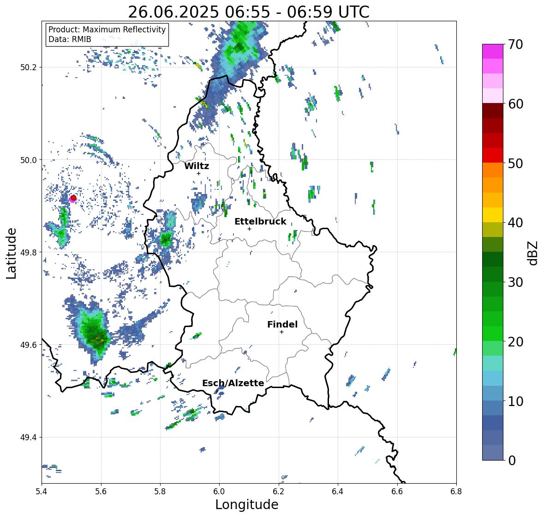This screenshot has height=516, width=544.
Task: Click the 0 value on the colorbar
Action: click(512, 461)
